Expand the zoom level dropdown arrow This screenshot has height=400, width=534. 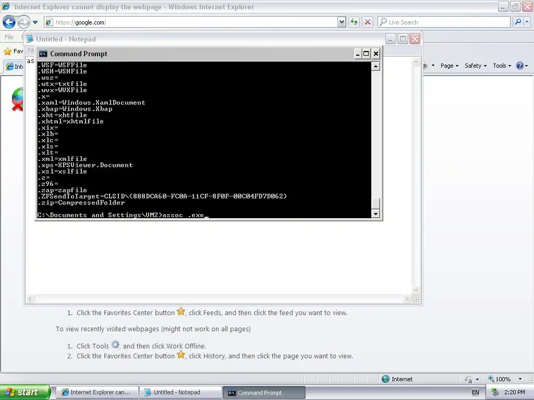[x=520, y=379]
